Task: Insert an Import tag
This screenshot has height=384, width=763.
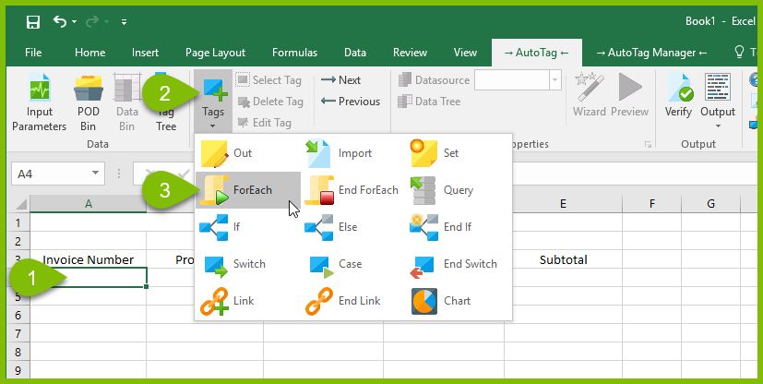Action: point(352,153)
